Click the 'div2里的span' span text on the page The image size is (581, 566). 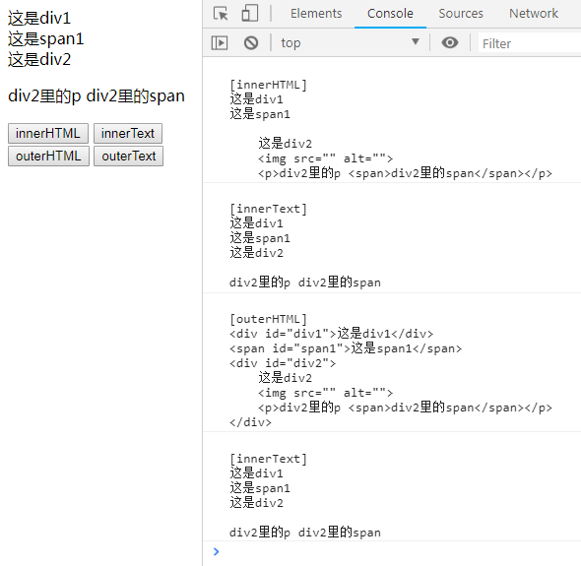click(x=135, y=96)
